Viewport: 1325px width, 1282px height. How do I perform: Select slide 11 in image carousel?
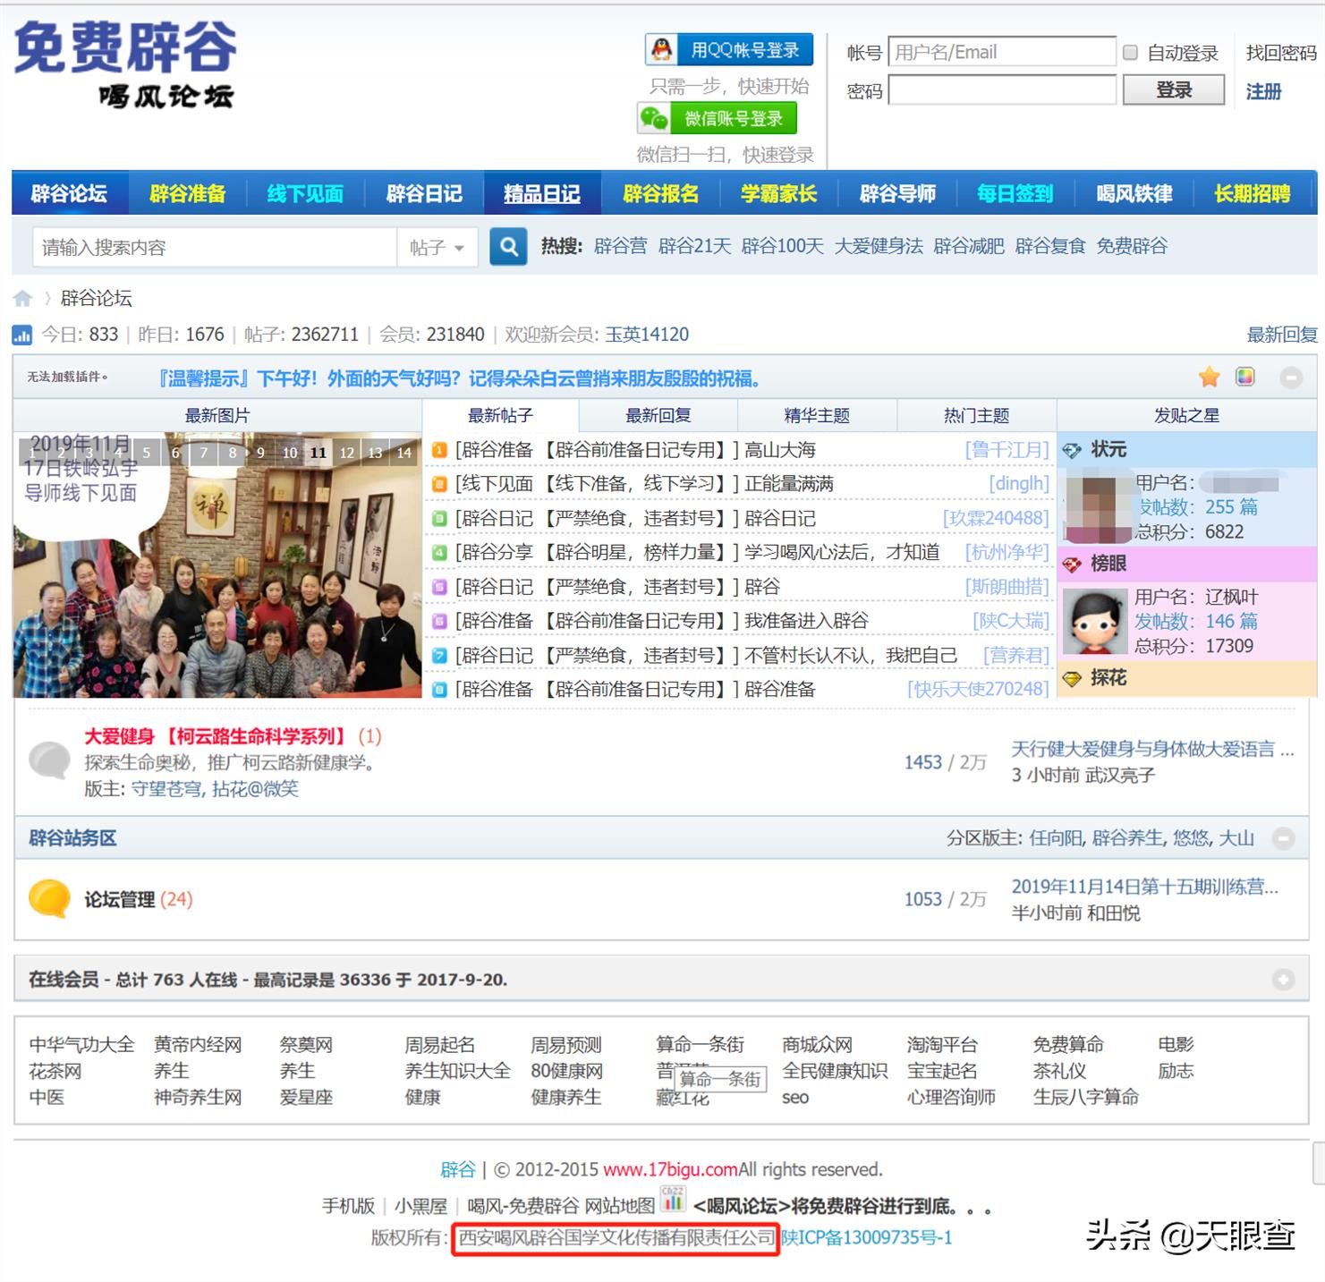318,453
